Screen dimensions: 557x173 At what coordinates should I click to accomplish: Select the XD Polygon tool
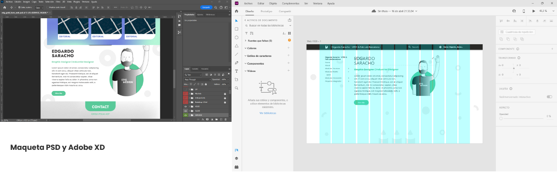click(x=237, y=46)
